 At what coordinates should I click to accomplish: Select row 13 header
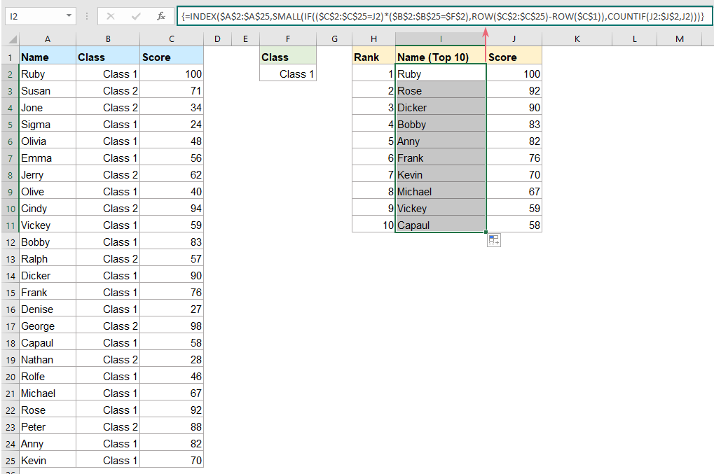[x=9, y=259]
